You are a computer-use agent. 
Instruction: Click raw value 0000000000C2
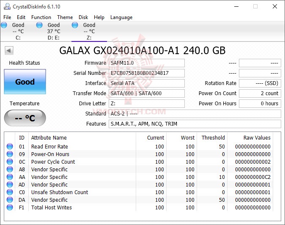pos(252,177)
